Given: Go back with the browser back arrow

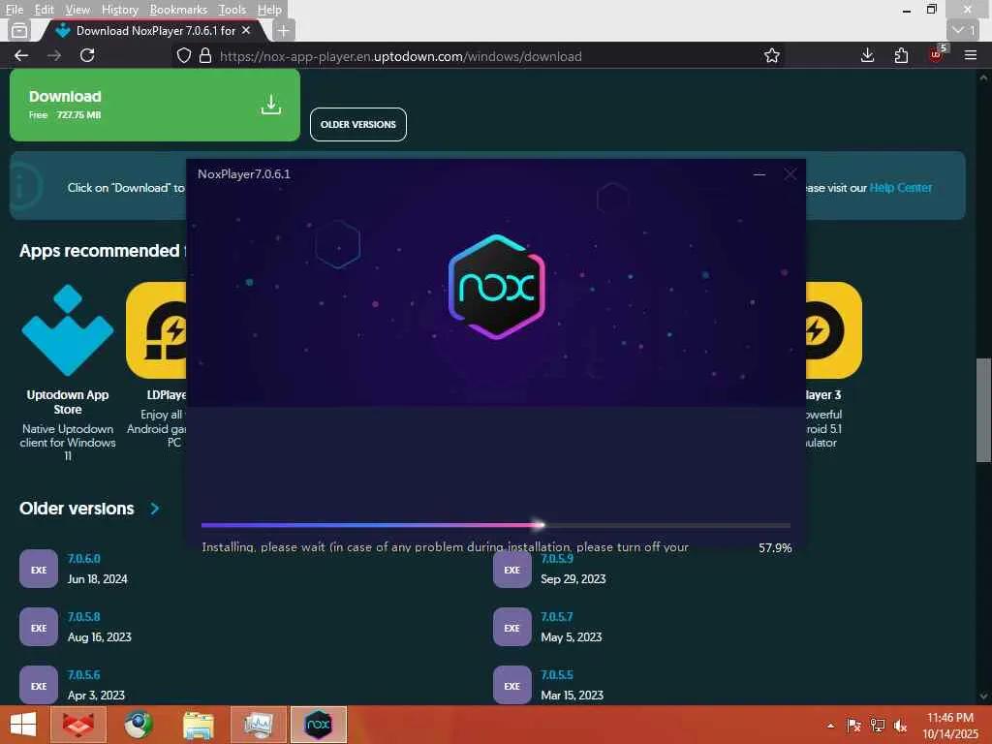Looking at the screenshot, I should [x=21, y=55].
